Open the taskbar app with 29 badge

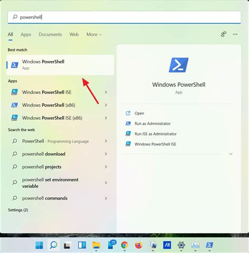pos(112,245)
